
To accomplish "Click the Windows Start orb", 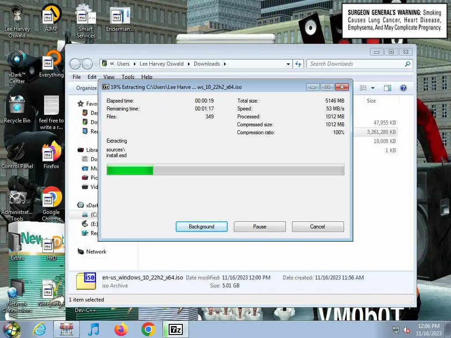I will click(x=11, y=330).
